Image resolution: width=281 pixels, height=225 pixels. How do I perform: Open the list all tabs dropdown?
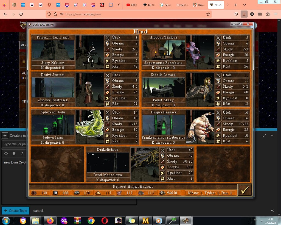(x=245, y=5)
